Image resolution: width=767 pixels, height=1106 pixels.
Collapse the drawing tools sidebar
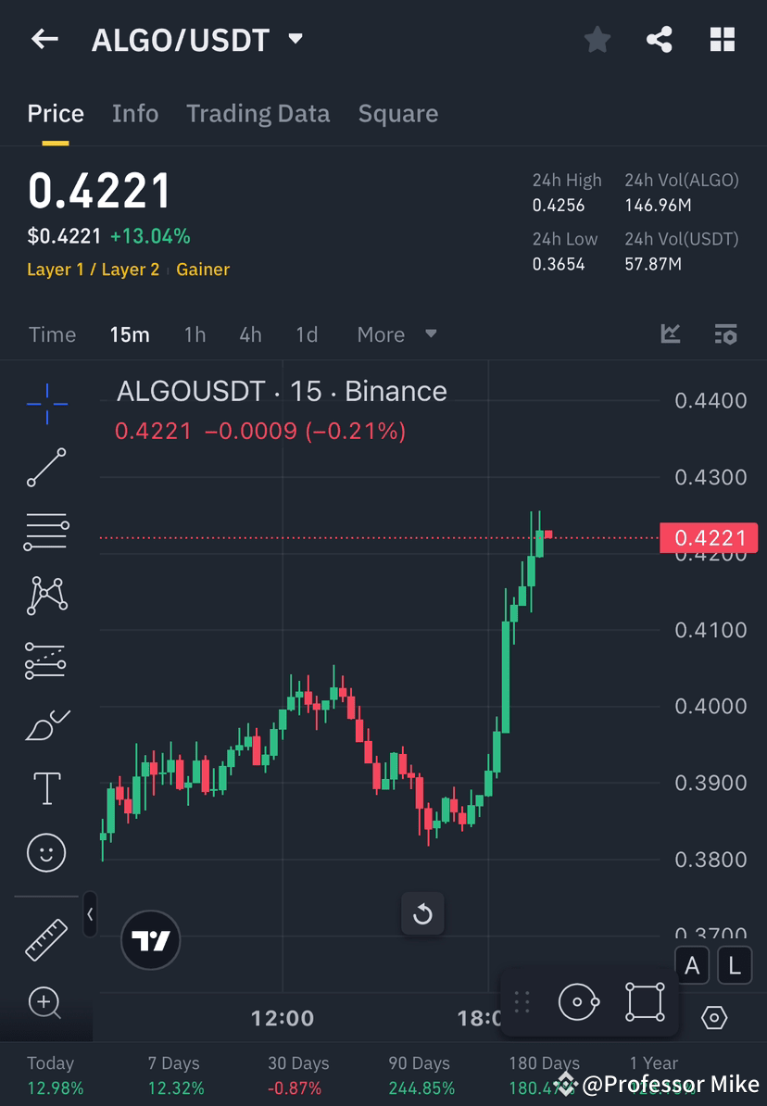pyautogui.click(x=90, y=914)
